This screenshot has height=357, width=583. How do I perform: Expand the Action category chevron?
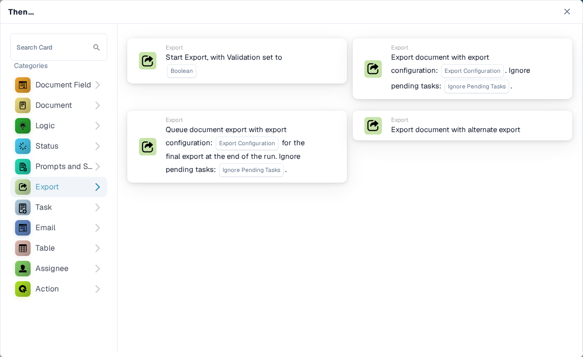tap(98, 289)
